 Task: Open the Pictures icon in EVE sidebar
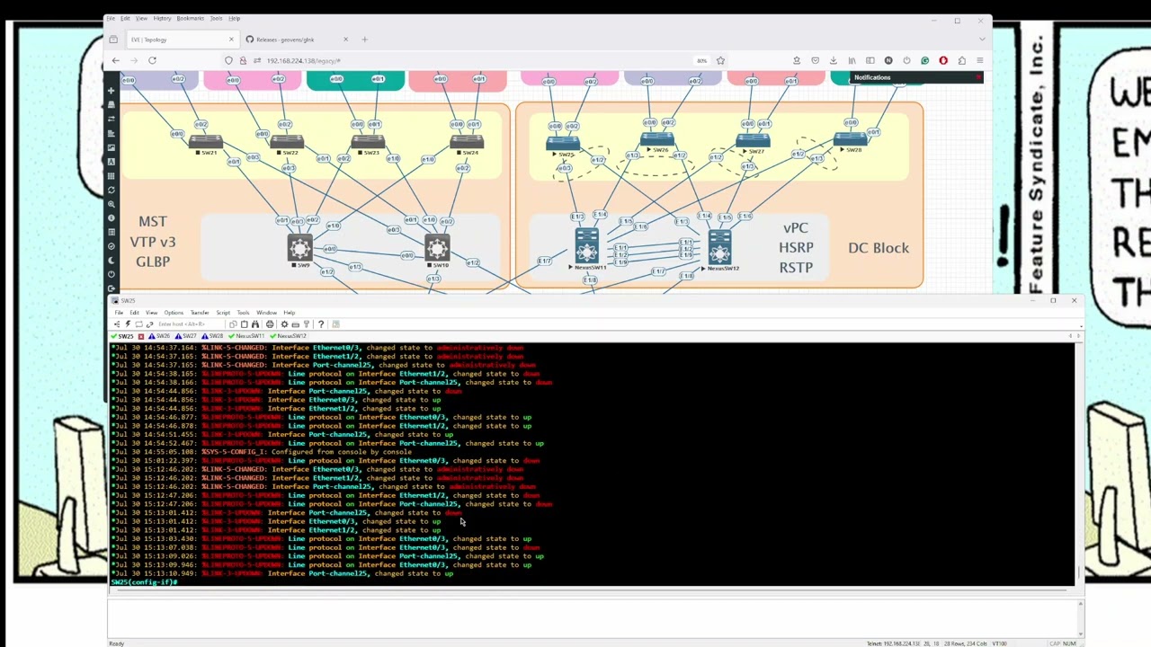pos(112,147)
